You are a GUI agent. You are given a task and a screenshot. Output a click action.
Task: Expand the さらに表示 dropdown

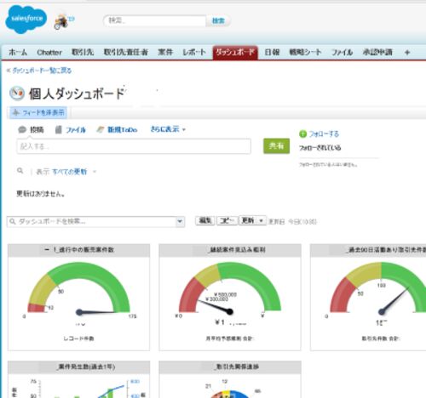168,129
